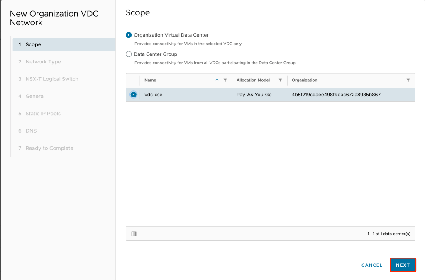Open the Network Type wizard step
Viewport: 425px width, 280px height.
pyautogui.click(x=43, y=62)
